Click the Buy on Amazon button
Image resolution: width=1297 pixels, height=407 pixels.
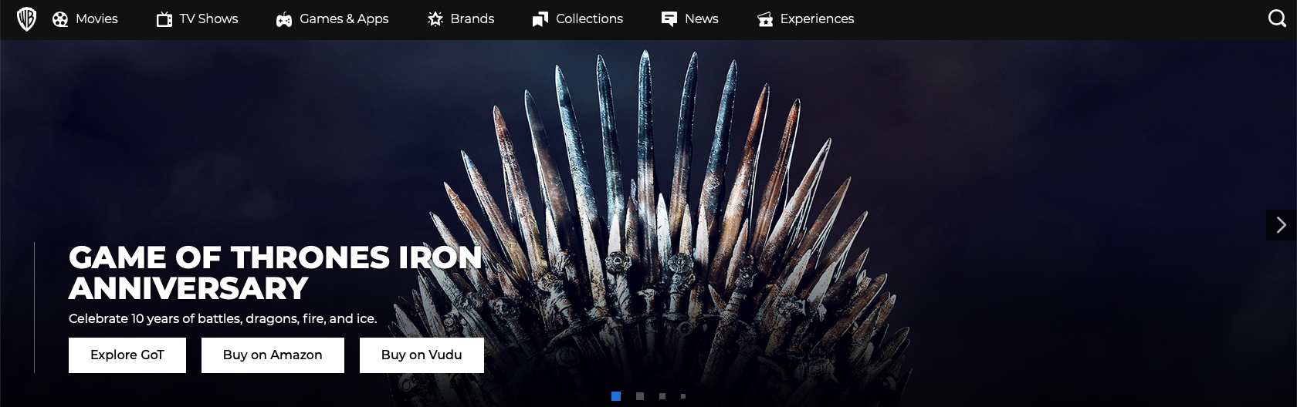(x=273, y=355)
